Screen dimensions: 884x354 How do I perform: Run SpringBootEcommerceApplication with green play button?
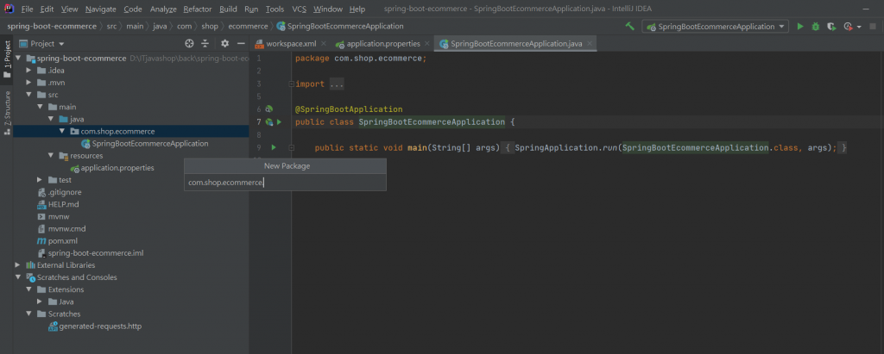[x=800, y=27]
